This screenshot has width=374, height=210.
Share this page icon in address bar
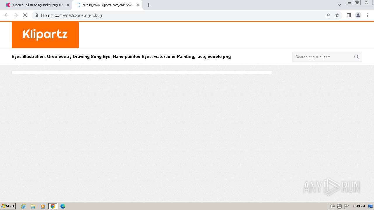click(x=328, y=15)
